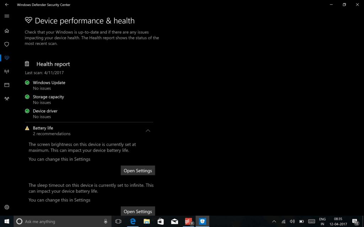The image size is (364, 227).
Task: Click Cortana 'Ask me anything' search box
Action: (x=63, y=221)
